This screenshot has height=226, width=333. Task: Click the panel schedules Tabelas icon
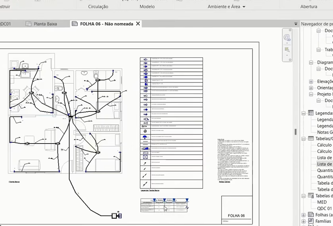(311, 196)
